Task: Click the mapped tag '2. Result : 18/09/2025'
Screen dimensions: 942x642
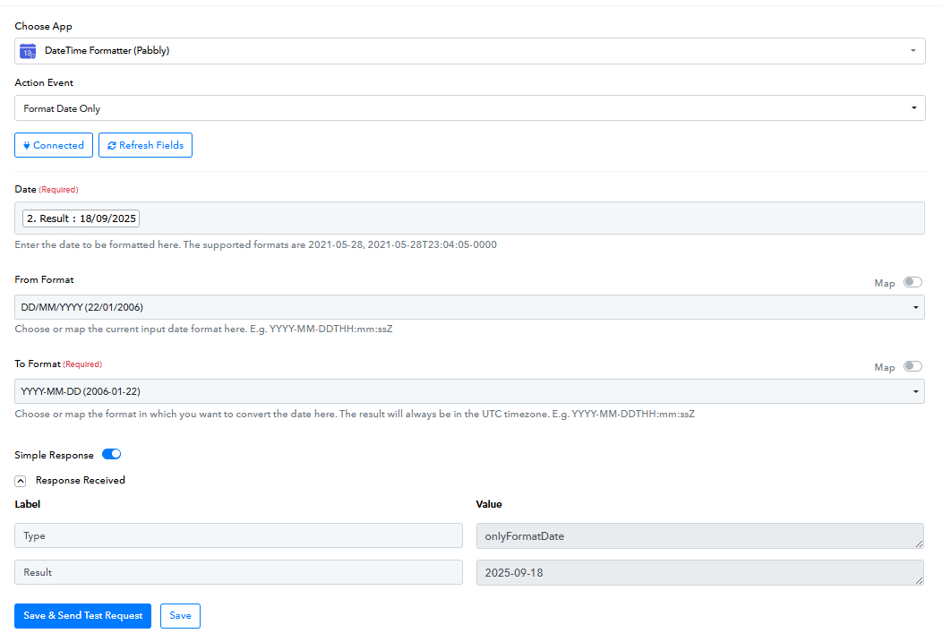Action: pyautogui.click(x=81, y=218)
